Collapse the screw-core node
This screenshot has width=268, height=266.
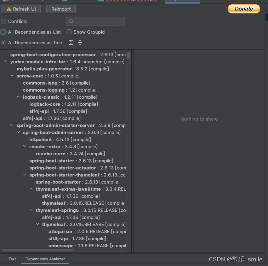coord(12,75)
